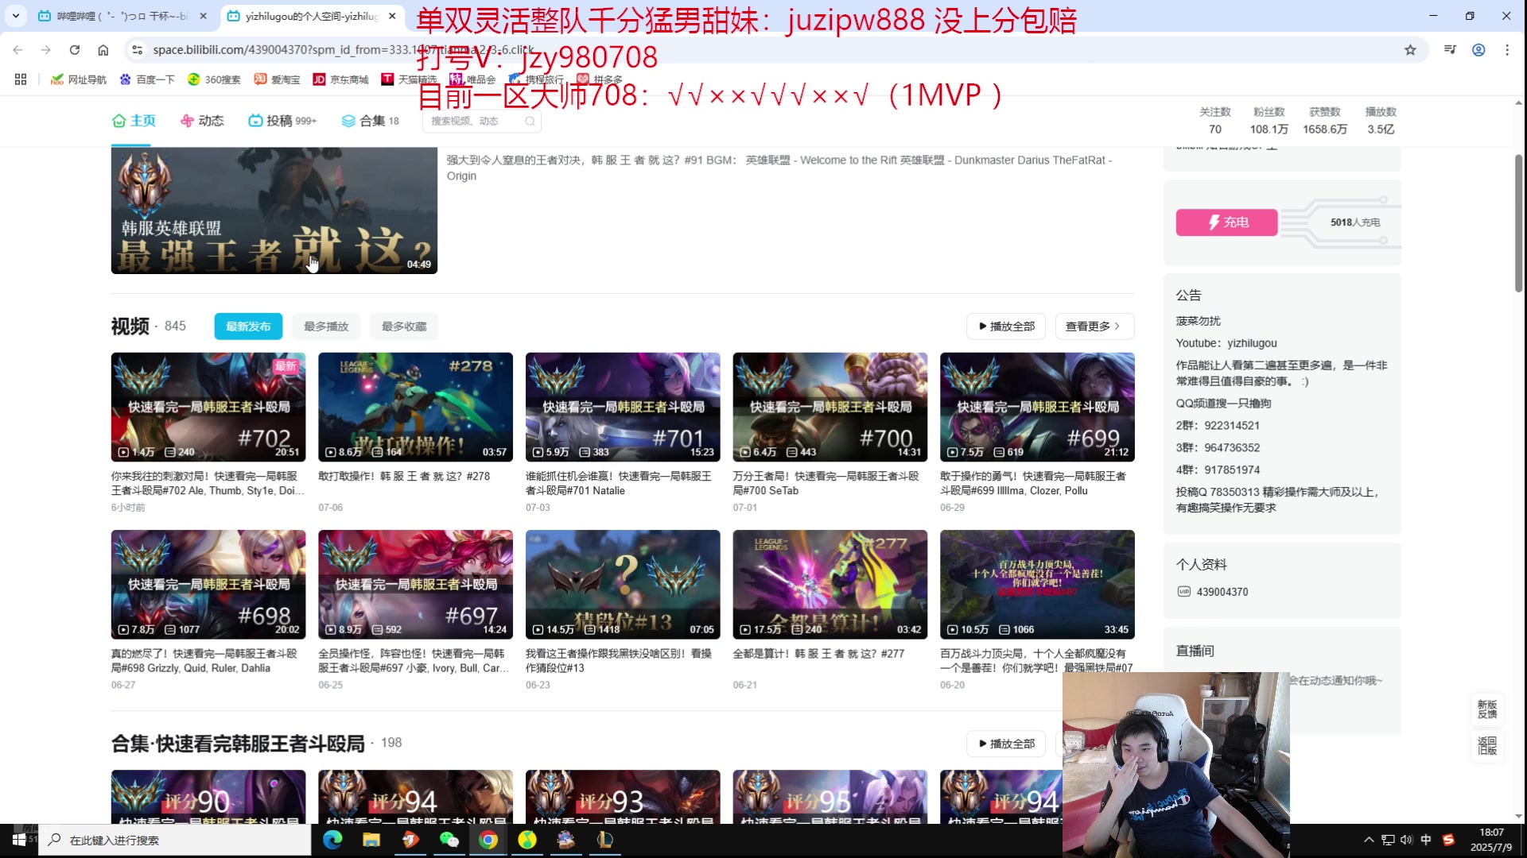
Task: Click page vertical scrollbar thumb
Action: coord(1518,222)
